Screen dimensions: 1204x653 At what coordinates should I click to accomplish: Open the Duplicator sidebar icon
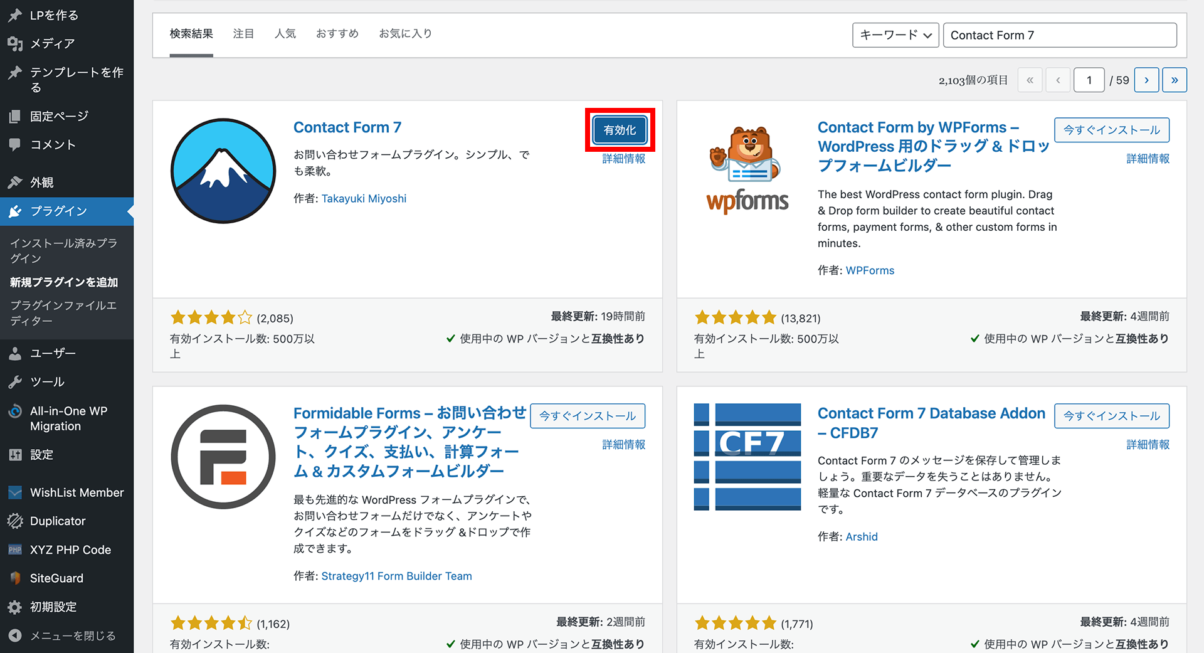click(x=16, y=521)
